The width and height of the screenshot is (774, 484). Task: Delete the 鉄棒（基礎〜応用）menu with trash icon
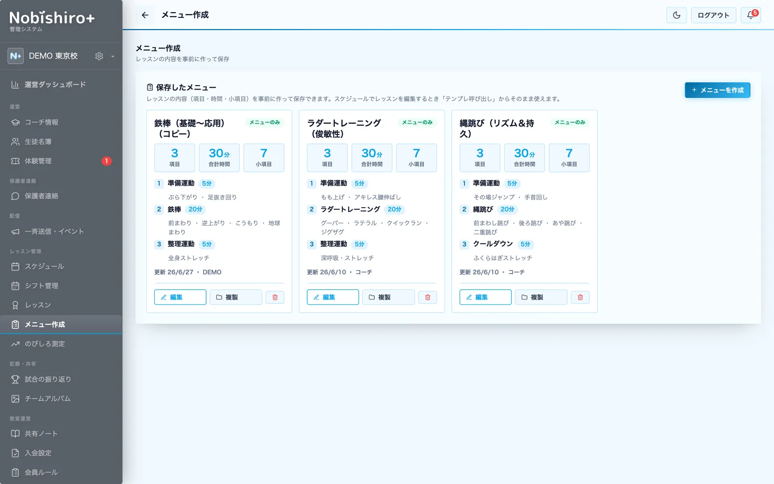click(275, 297)
